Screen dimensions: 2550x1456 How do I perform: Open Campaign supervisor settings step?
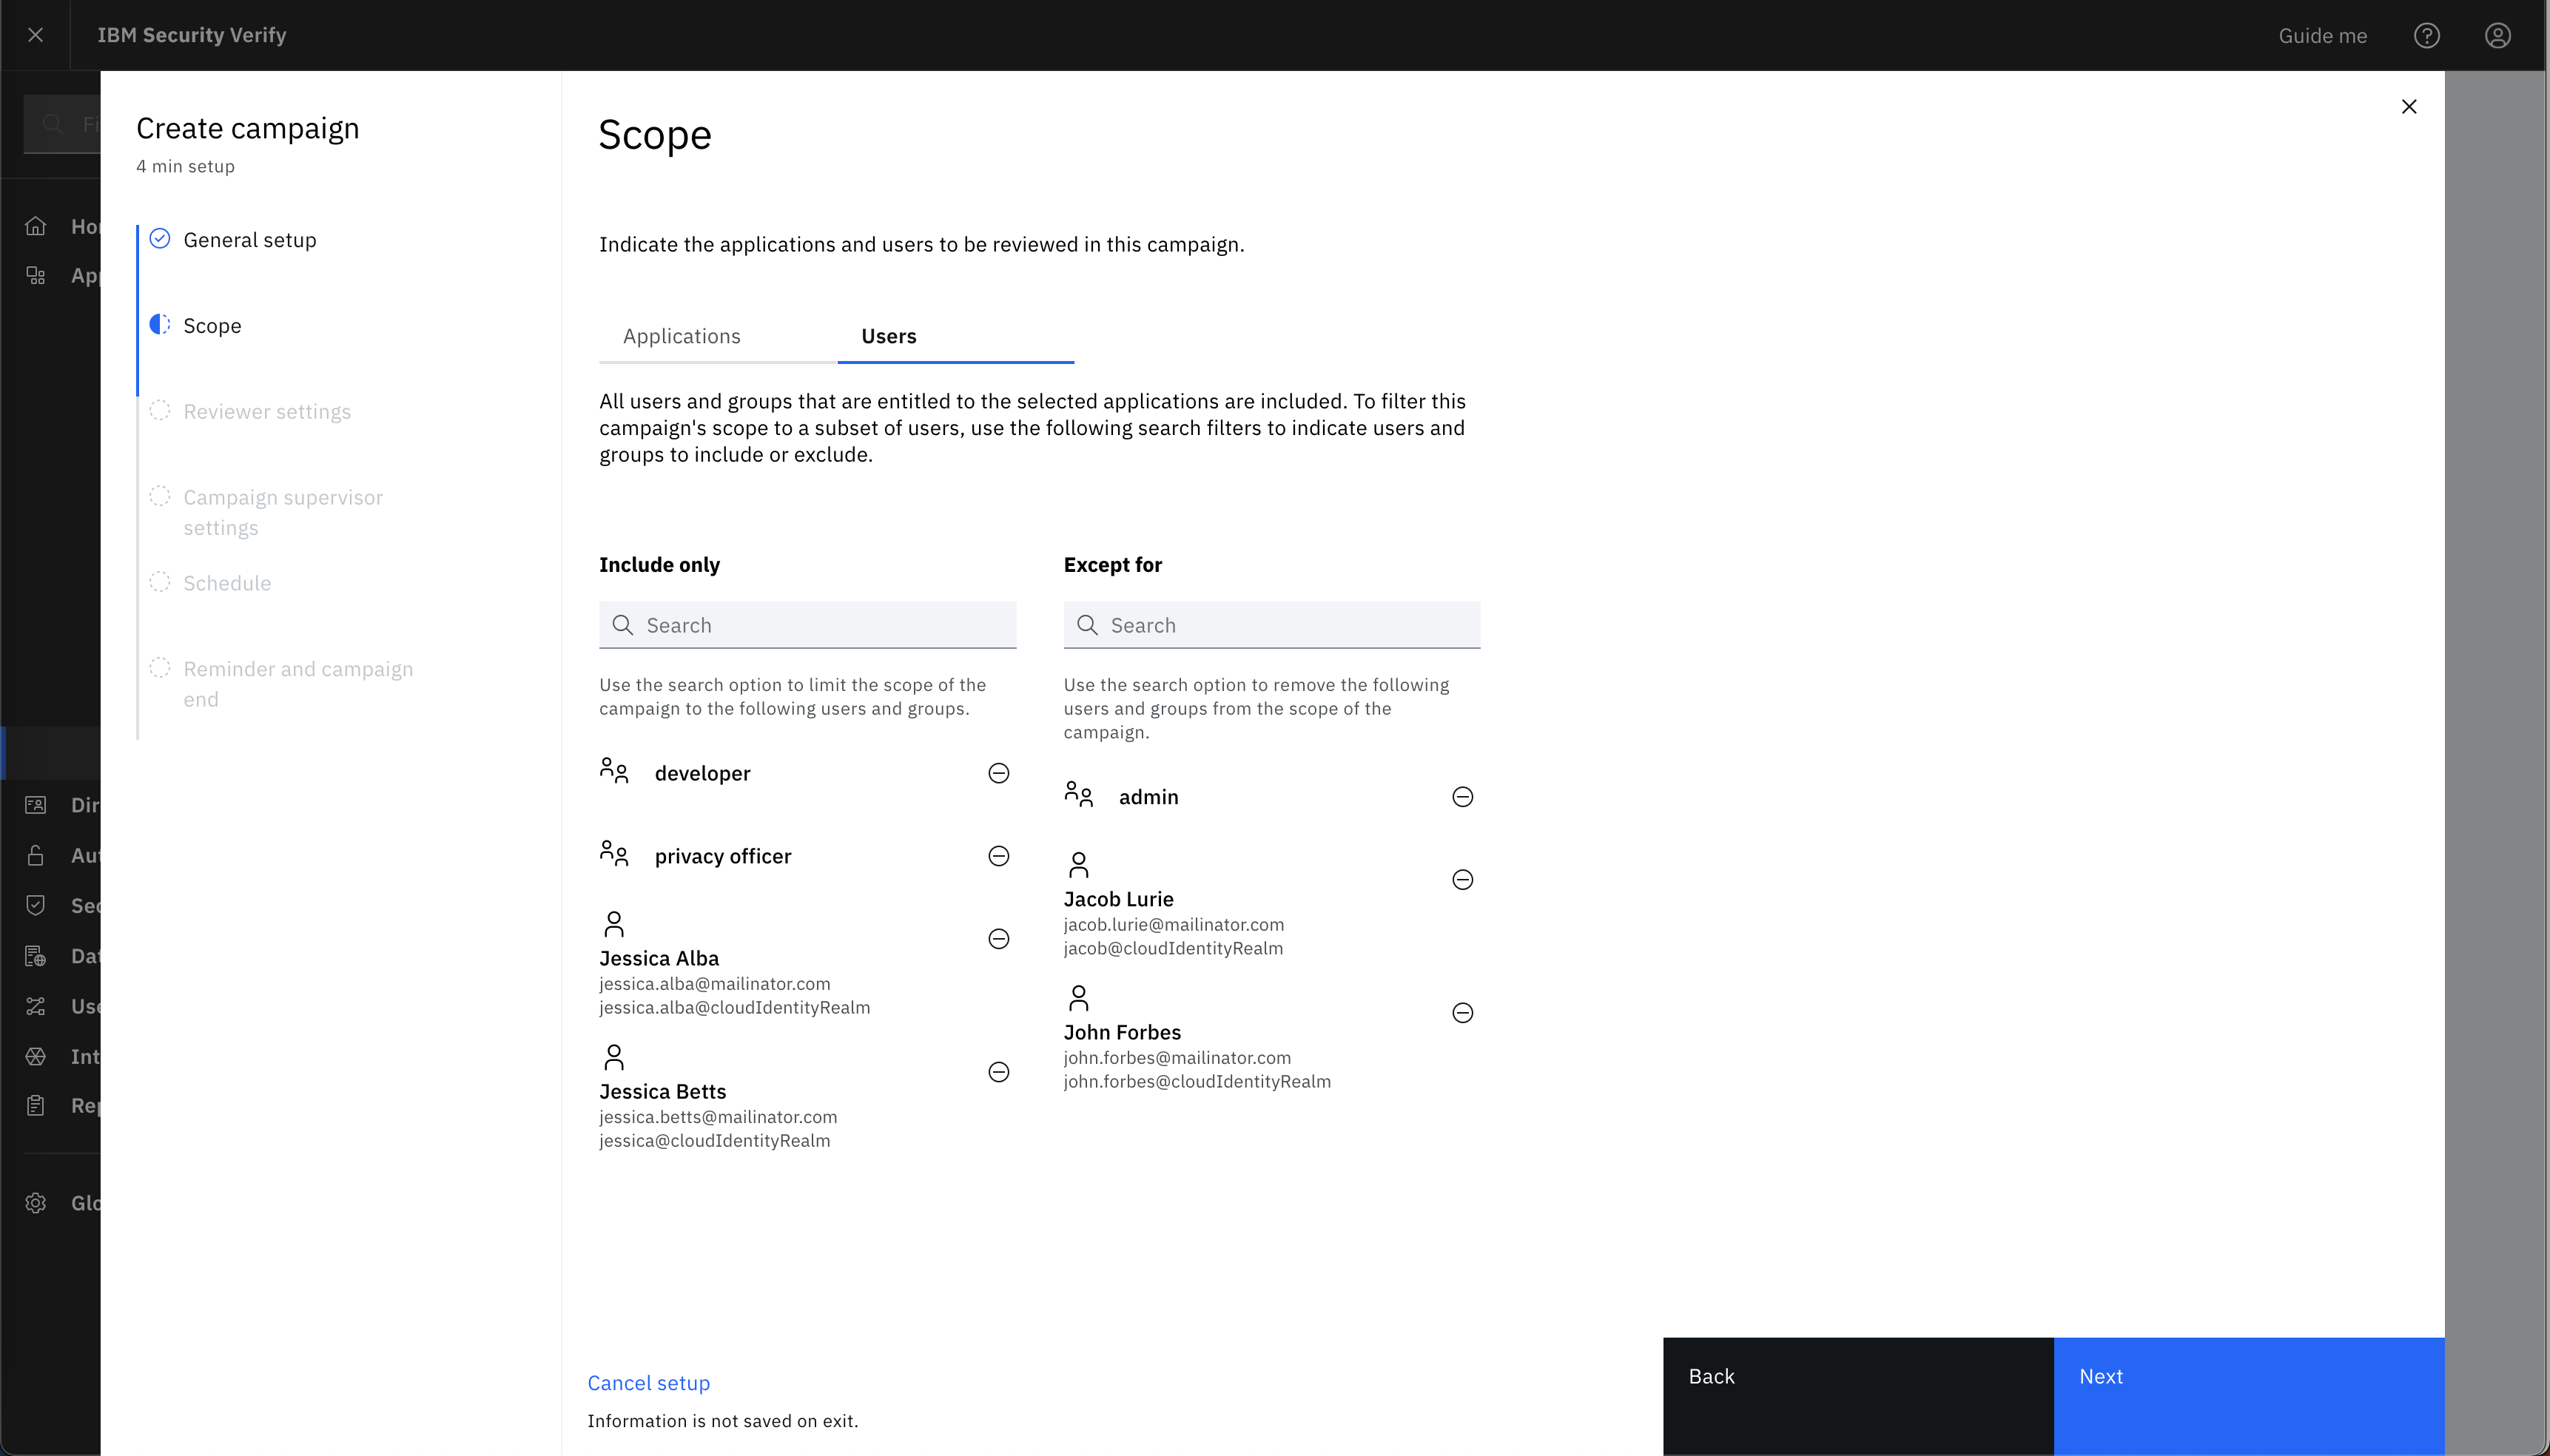[283, 512]
